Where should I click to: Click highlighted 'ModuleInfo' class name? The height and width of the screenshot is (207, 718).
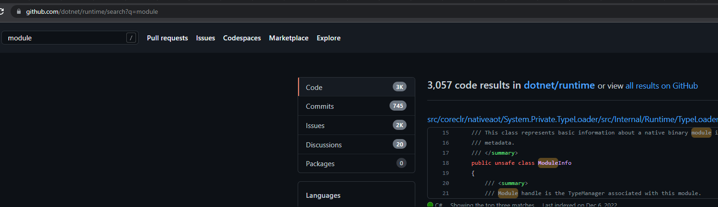pos(554,163)
